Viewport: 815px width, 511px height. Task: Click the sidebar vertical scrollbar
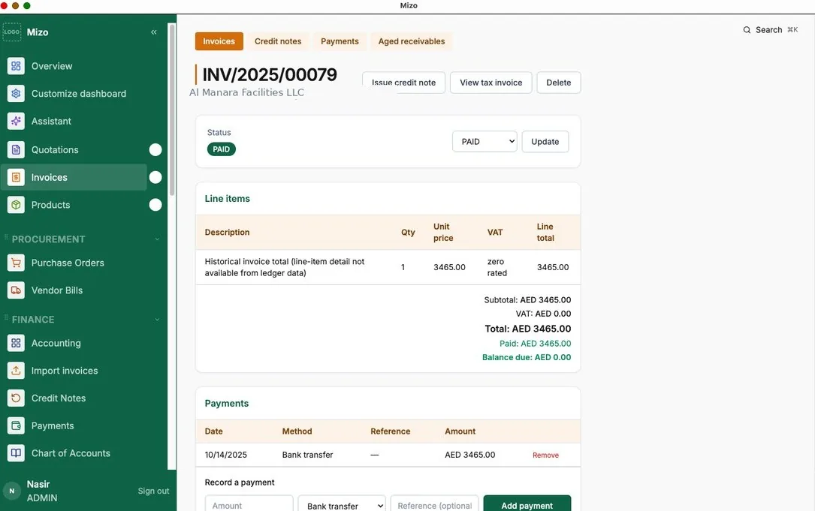172,109
